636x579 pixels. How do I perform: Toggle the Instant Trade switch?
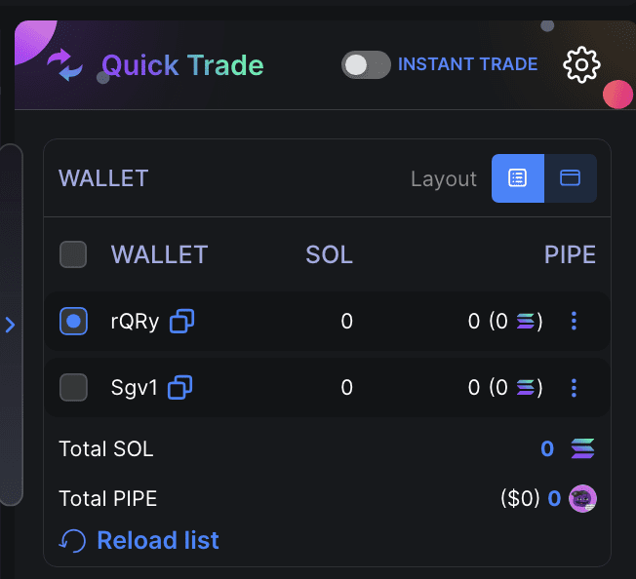(366, 64)
